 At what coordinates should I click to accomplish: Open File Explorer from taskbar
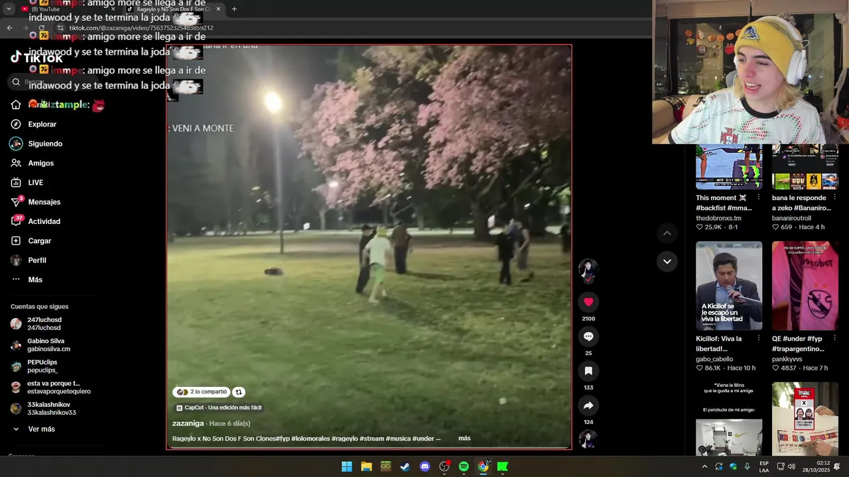[366, 466]
